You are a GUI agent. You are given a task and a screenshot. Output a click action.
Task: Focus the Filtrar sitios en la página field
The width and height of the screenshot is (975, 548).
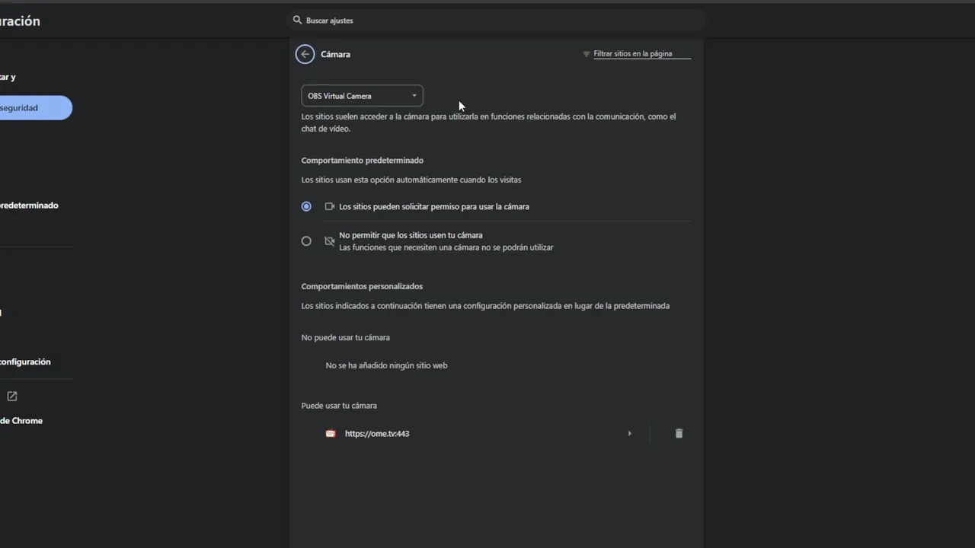[642, 54]
